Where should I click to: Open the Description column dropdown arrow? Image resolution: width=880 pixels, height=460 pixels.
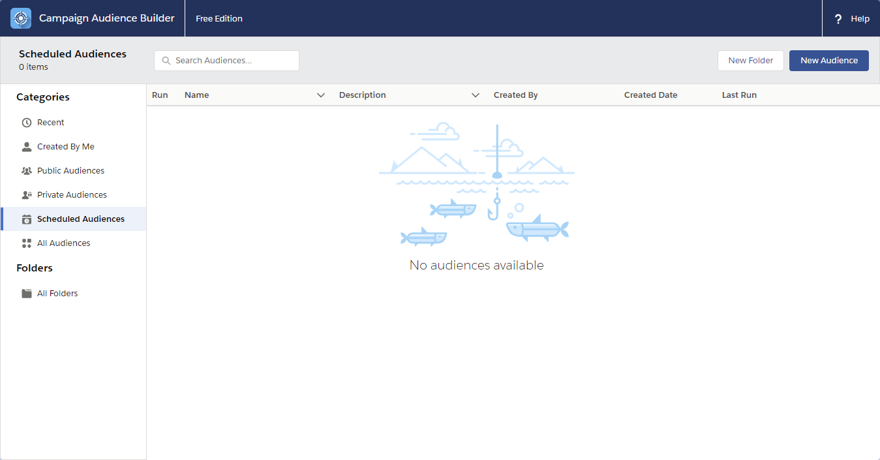tap(475, 95)
